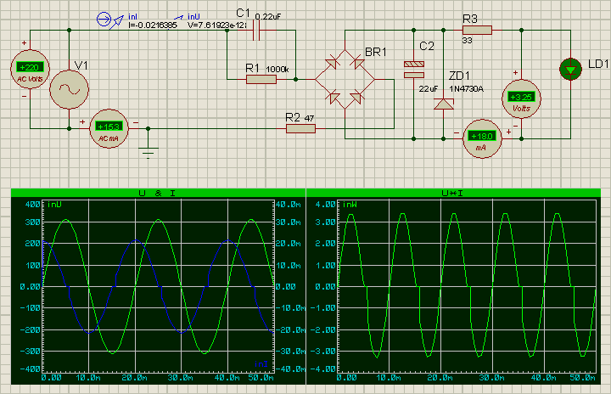This screenshot has height=394, width=611.
Task: Click the inU trace label in left graph
Action: click(x=55, y=205)
